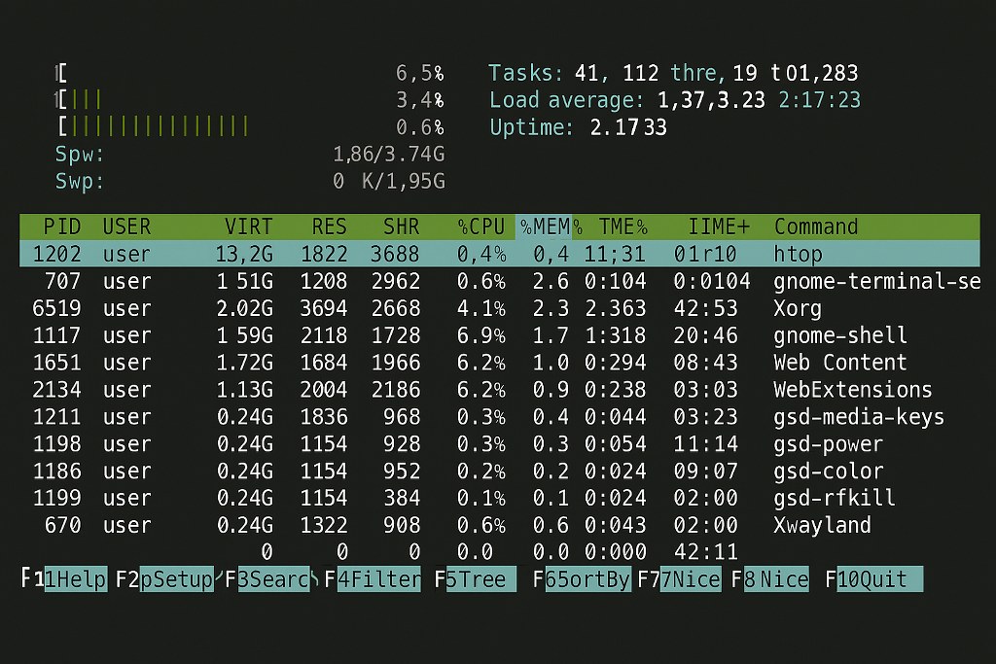Click PID 6519 cell

pos(56,308)
